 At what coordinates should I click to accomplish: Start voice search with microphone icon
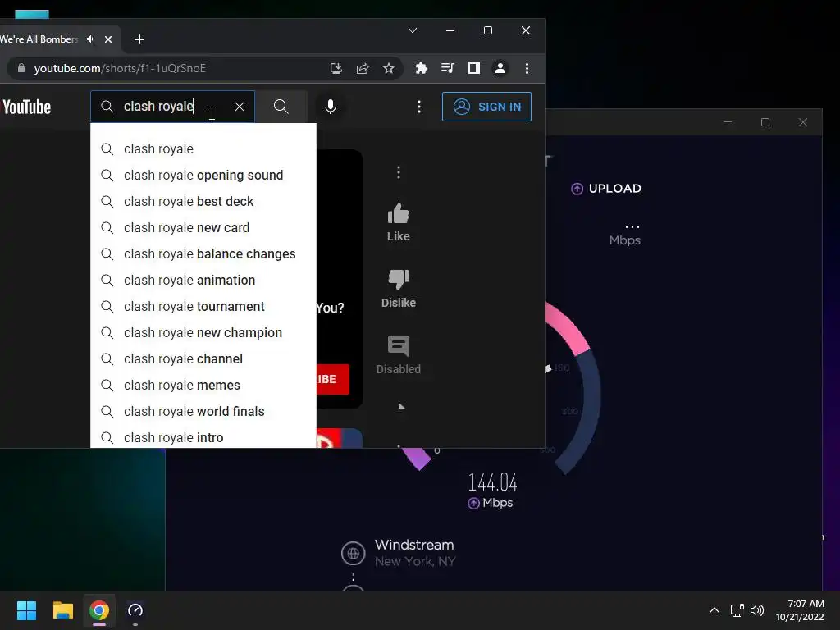[x=331, y=107]
